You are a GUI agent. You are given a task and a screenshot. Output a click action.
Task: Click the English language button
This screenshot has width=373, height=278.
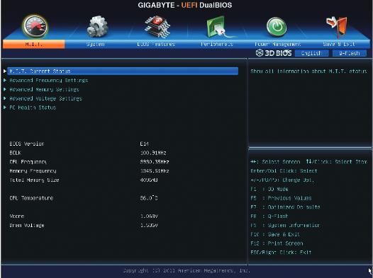311,53
